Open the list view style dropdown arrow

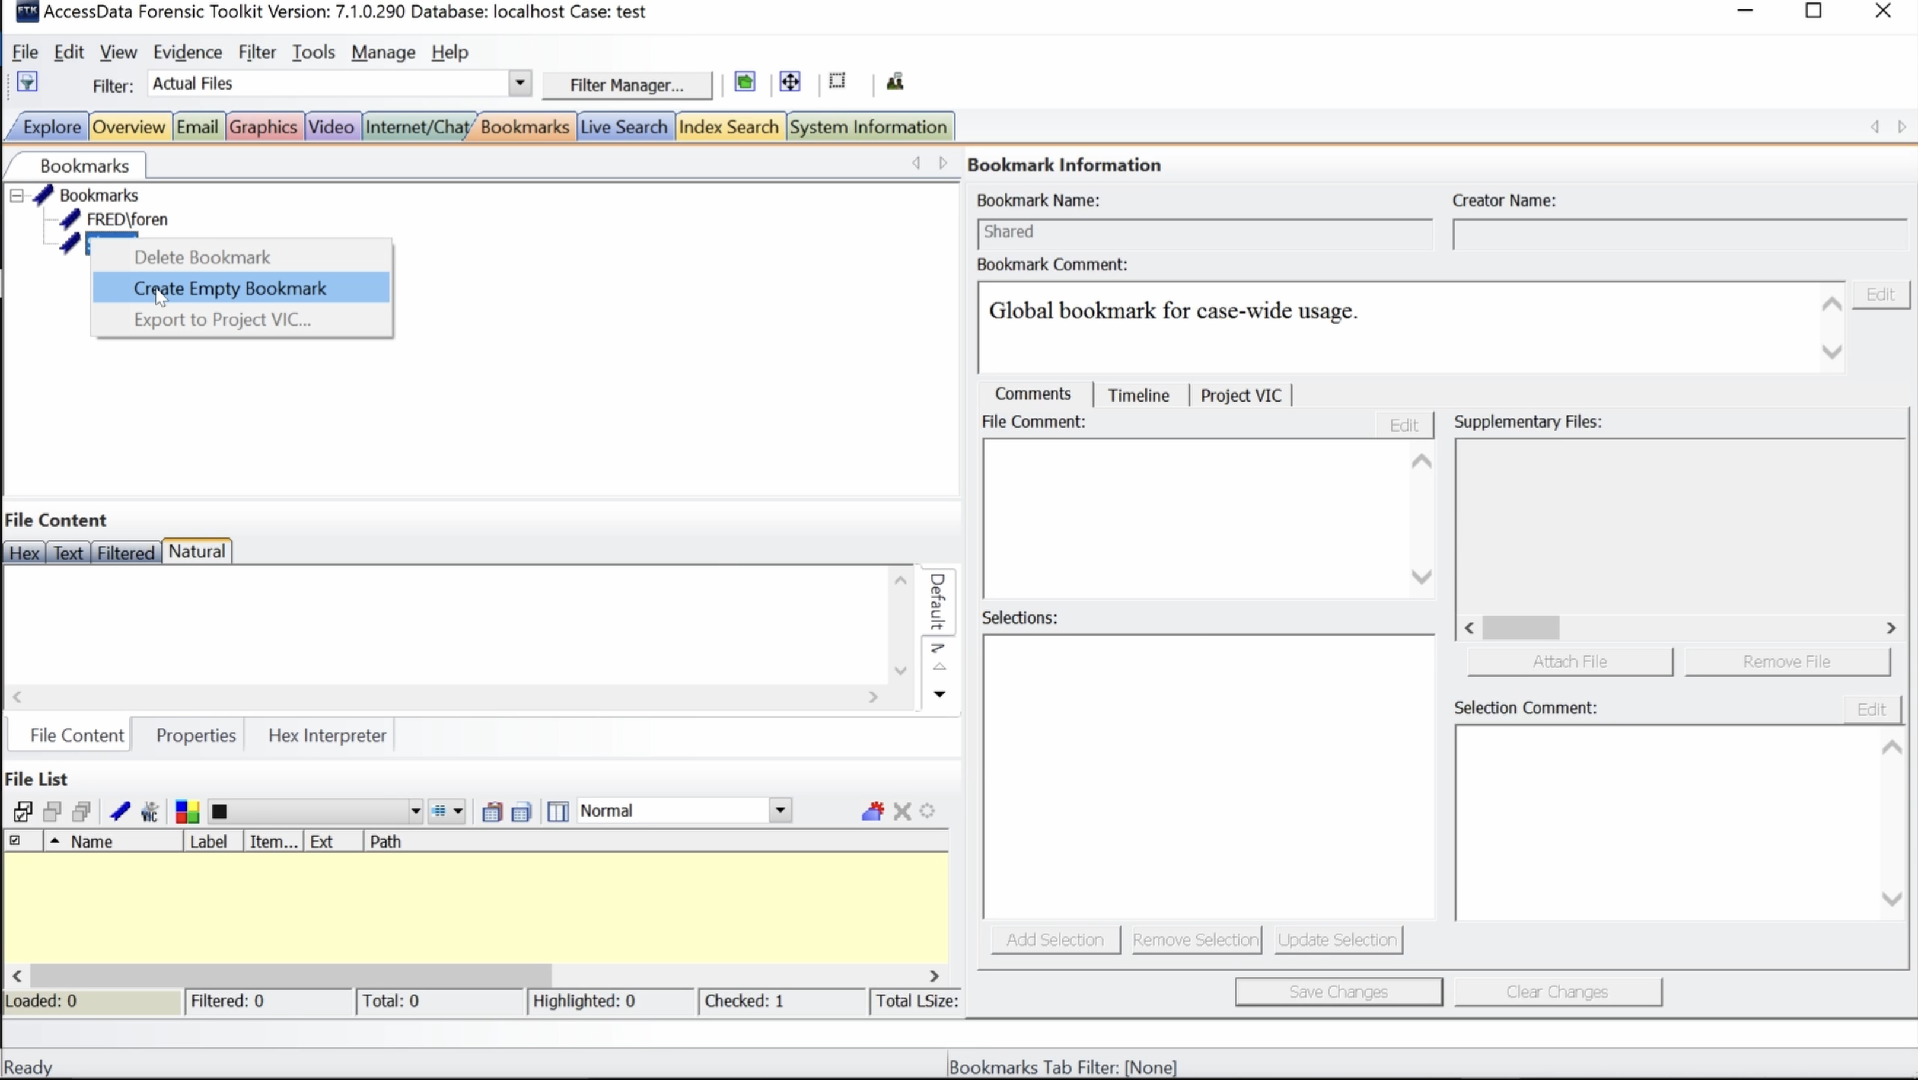(x=458, y=811)
